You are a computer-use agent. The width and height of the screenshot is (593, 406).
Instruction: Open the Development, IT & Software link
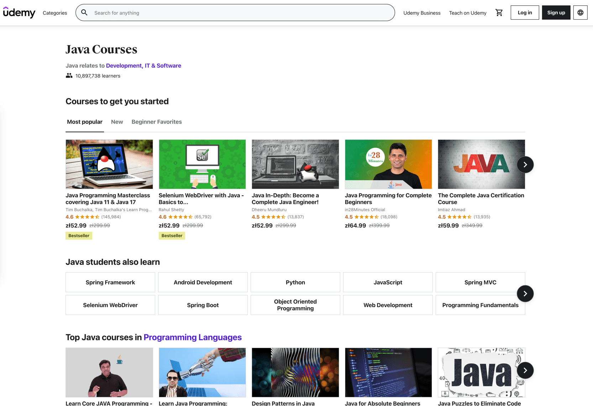143,65
